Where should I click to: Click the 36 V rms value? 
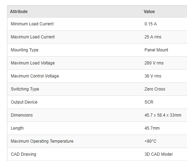pos(153,76)
